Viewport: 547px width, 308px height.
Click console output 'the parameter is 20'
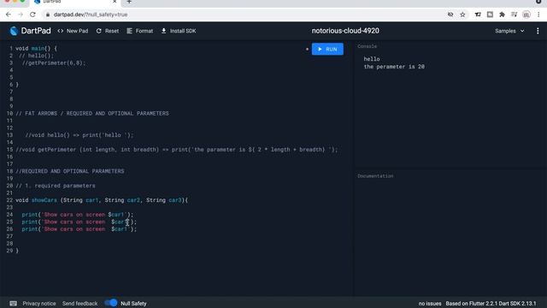tap(394, 67)
